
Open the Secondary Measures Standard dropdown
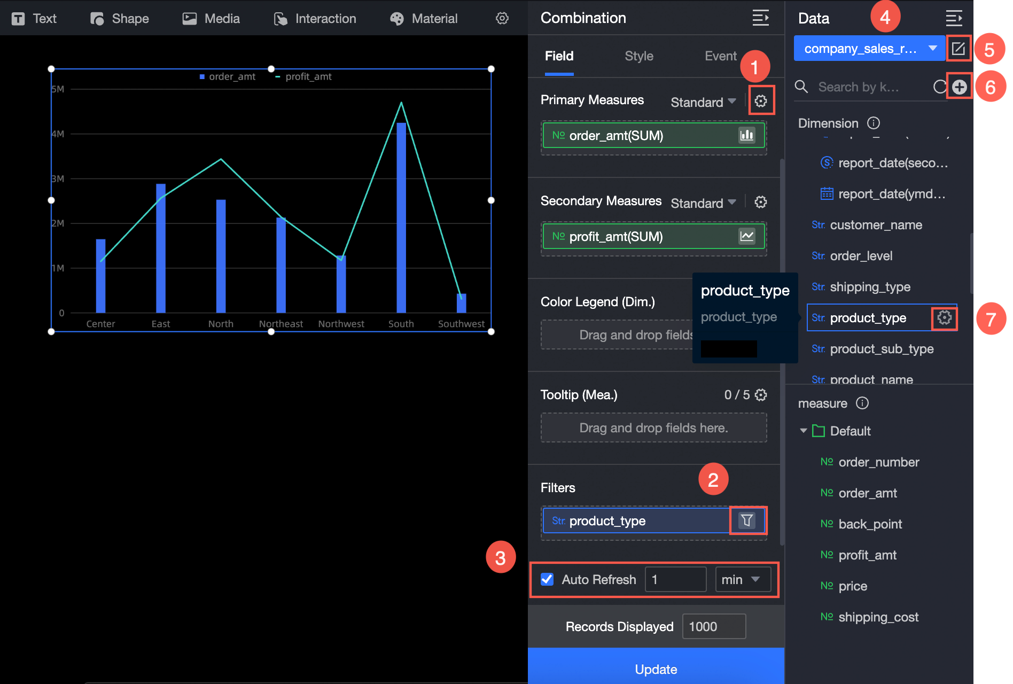(703, 203)
